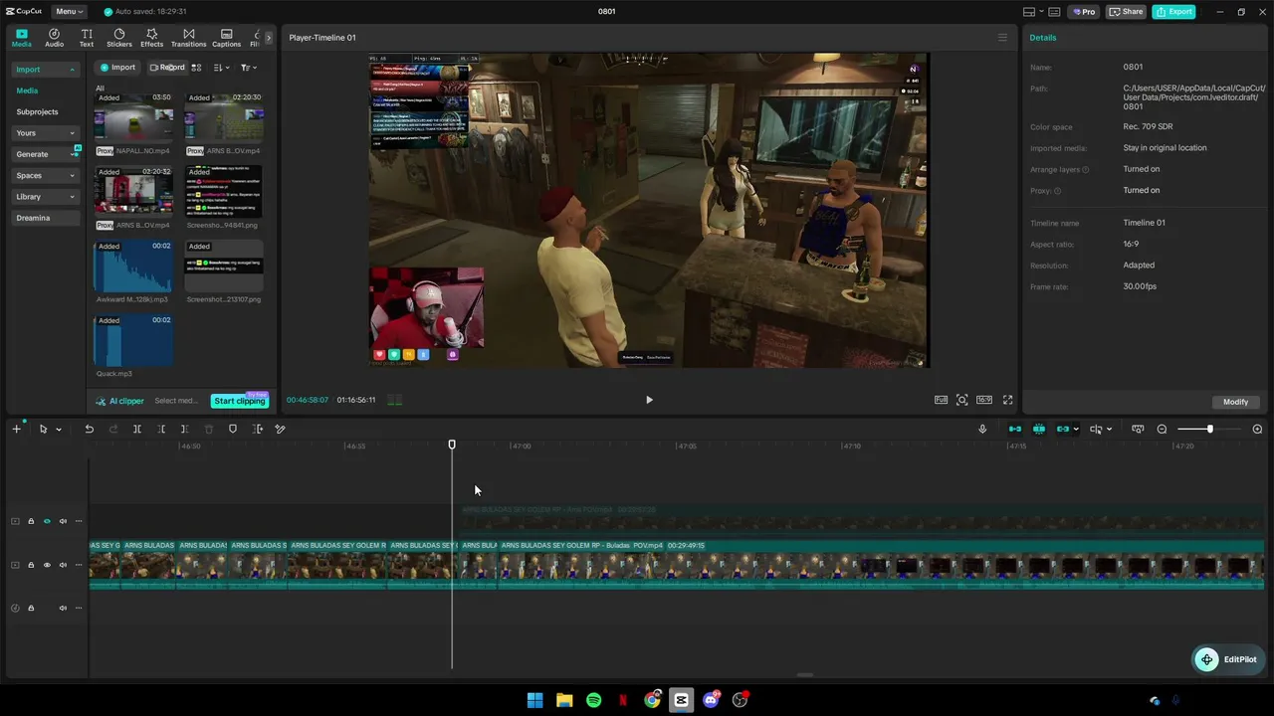The height and width of the screenshot is (716, 1274).
Task: Click Start clipping button
Action: pyautogui.click(x=240, y=401)
